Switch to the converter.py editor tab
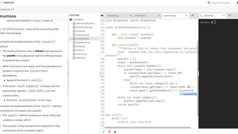The height and width of the screenshot is (134, 238). [169, 16]
